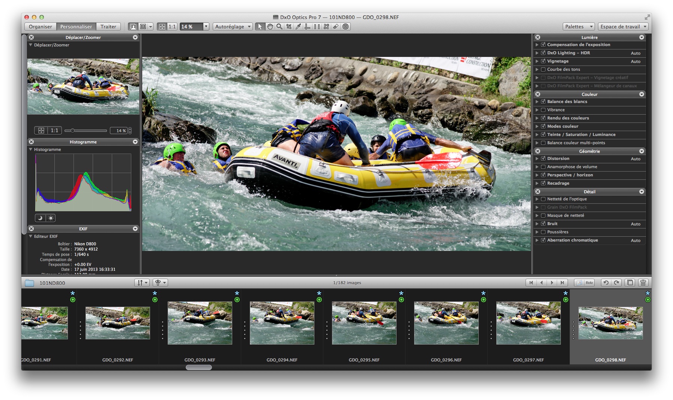Select the crop tool in toolbar

tap(289, 27)
